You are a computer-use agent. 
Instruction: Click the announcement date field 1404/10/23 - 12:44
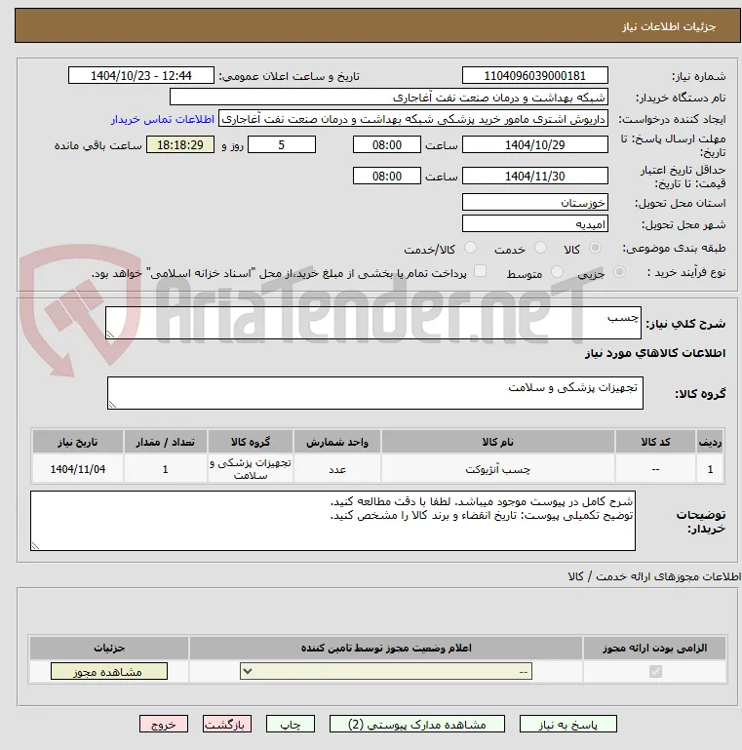[141, 75]
